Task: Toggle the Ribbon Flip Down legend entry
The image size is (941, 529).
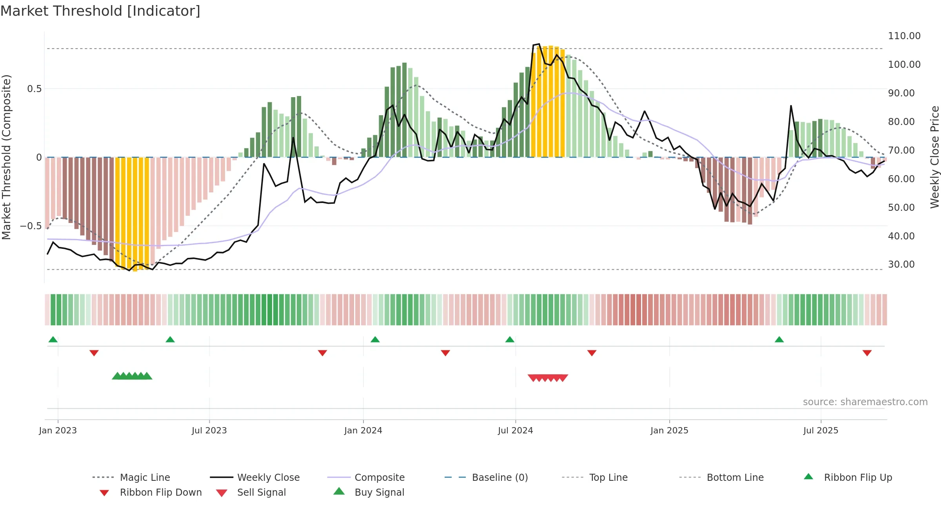Action: point(151,492)
